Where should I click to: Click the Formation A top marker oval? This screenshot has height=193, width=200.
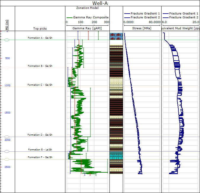pyautogui.click(x=7, y=40)
